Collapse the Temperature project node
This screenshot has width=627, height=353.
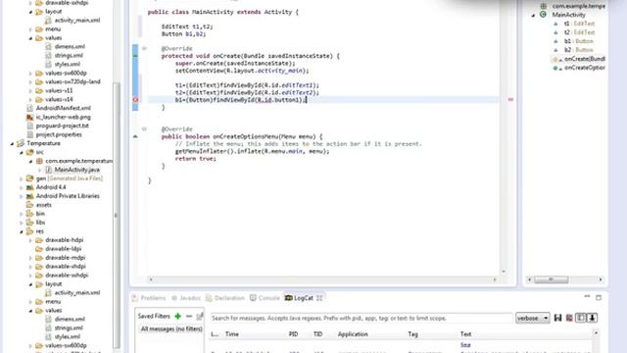[x=12, y=143]
